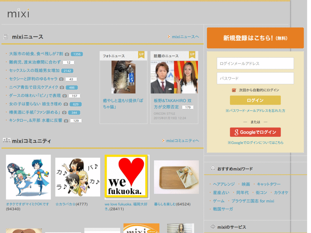Viewport: 311px width, 233px height.
Task: Click comment count 129 badge
Action: coord(76,121)
